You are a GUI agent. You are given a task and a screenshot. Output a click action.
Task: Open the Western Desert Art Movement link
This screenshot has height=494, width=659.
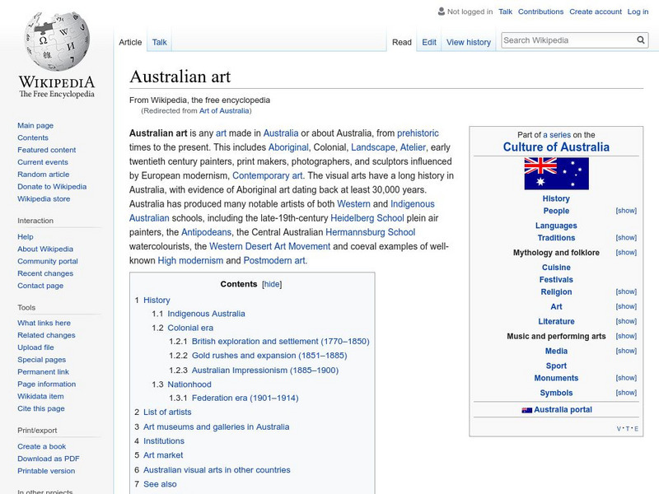point(270,246)
